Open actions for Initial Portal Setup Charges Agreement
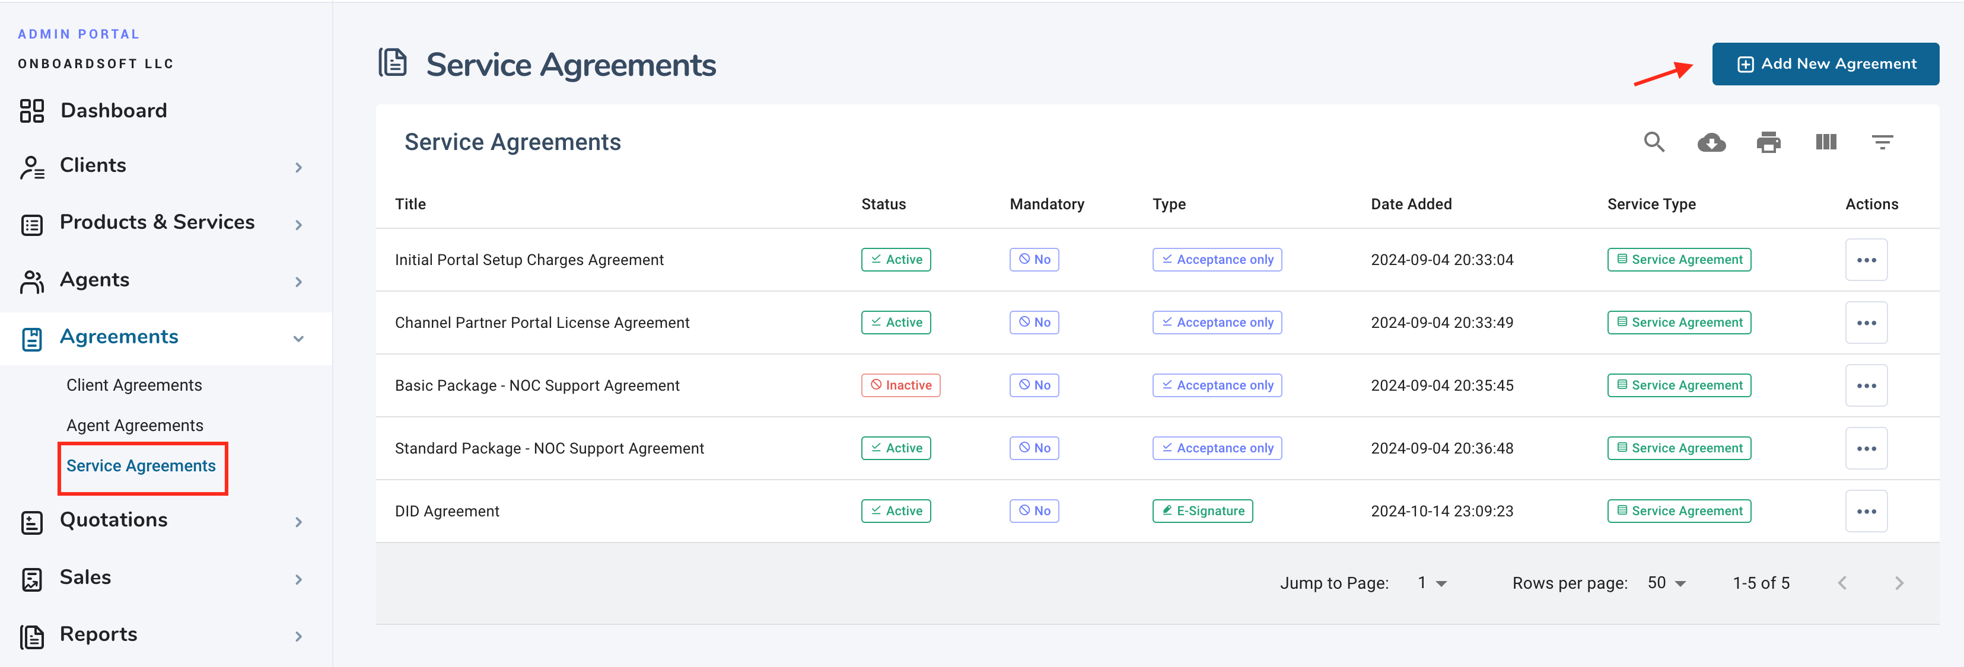 pos(1866,259)
